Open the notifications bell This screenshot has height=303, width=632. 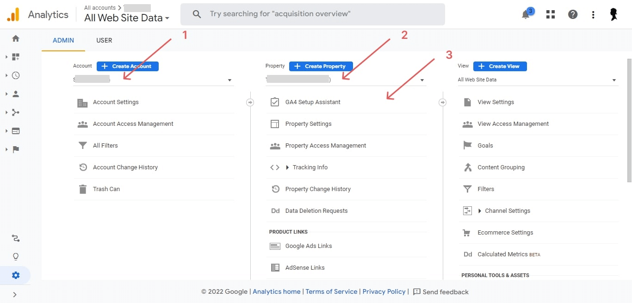pyautogui.click(x=526, y=14)
